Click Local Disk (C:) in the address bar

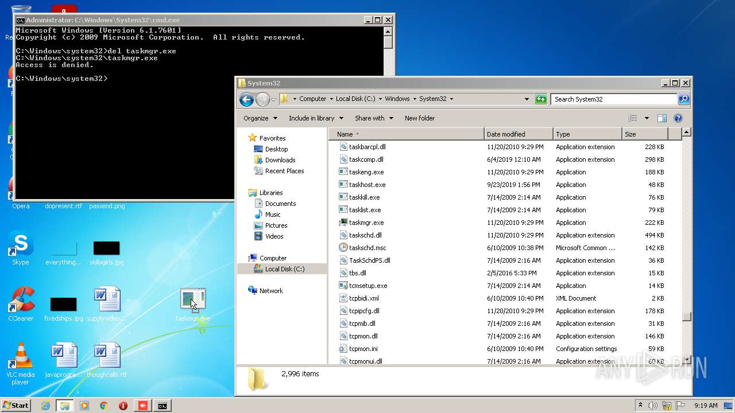click(x=355, y=99)
